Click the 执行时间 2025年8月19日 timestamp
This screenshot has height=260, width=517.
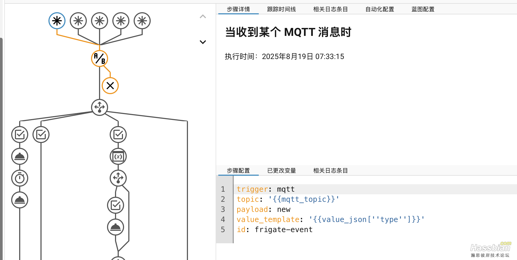pos(284,57)
